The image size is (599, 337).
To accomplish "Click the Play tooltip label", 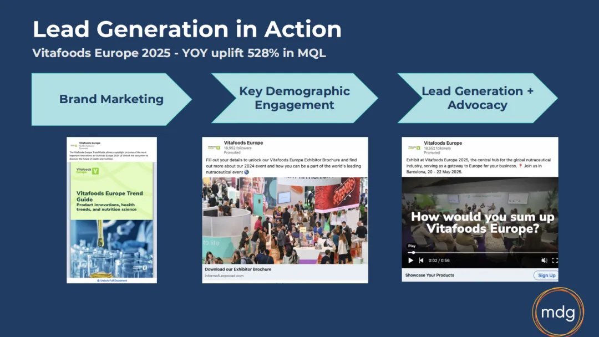I will pyautogui.click(x=412, y=246).
